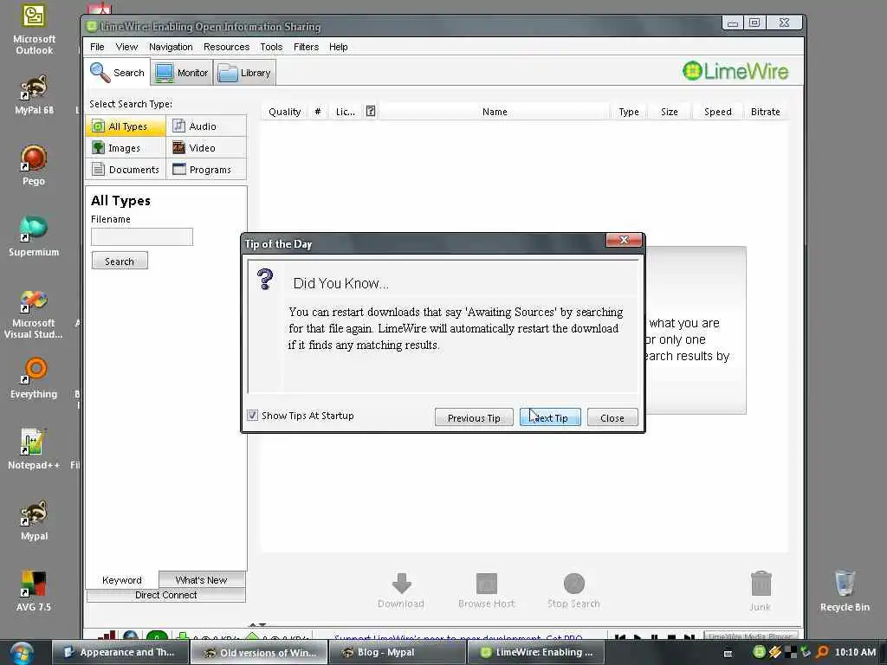Open the Resources menu
The image size is (887, 665).
(x=226, y=47)
